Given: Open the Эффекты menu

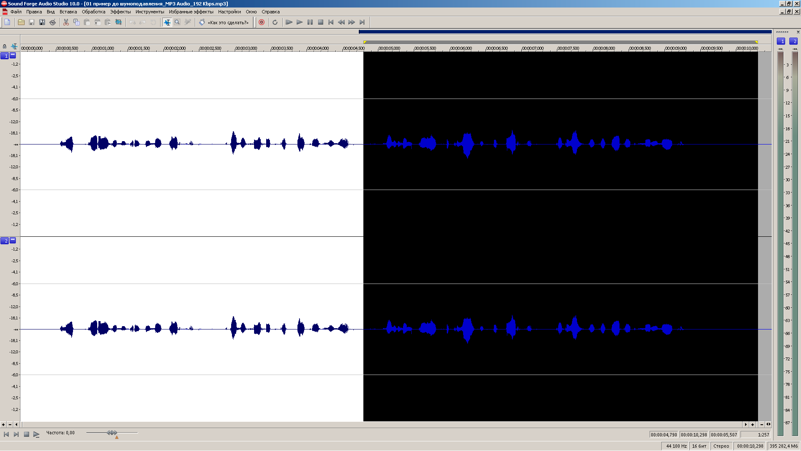Looking at the screenshot, I should (121, 12).
